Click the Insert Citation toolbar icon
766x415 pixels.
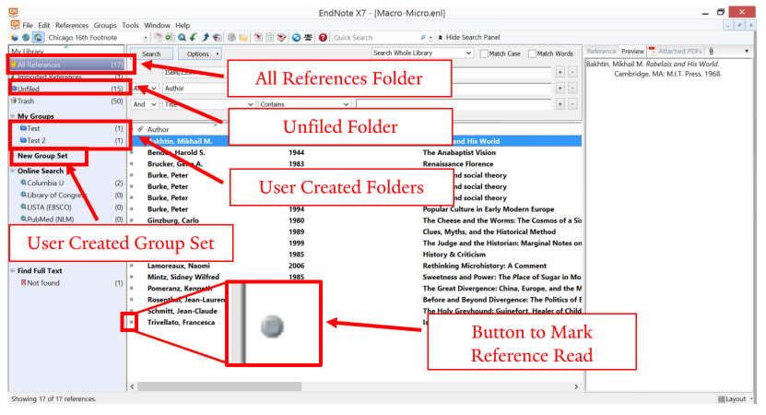[258, 38]
